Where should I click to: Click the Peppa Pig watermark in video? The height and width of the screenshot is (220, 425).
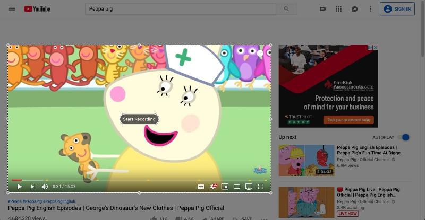[260, 170]
